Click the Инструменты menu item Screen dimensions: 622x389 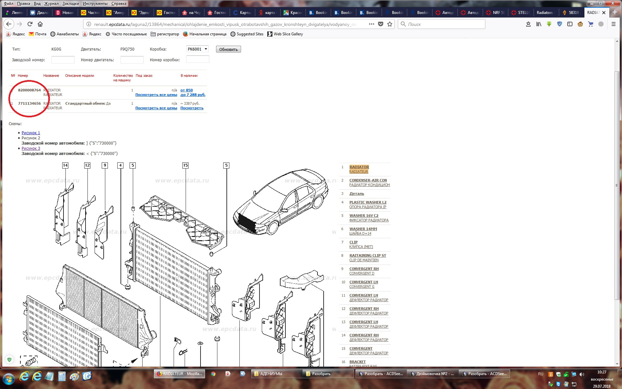tap(95, 4)
